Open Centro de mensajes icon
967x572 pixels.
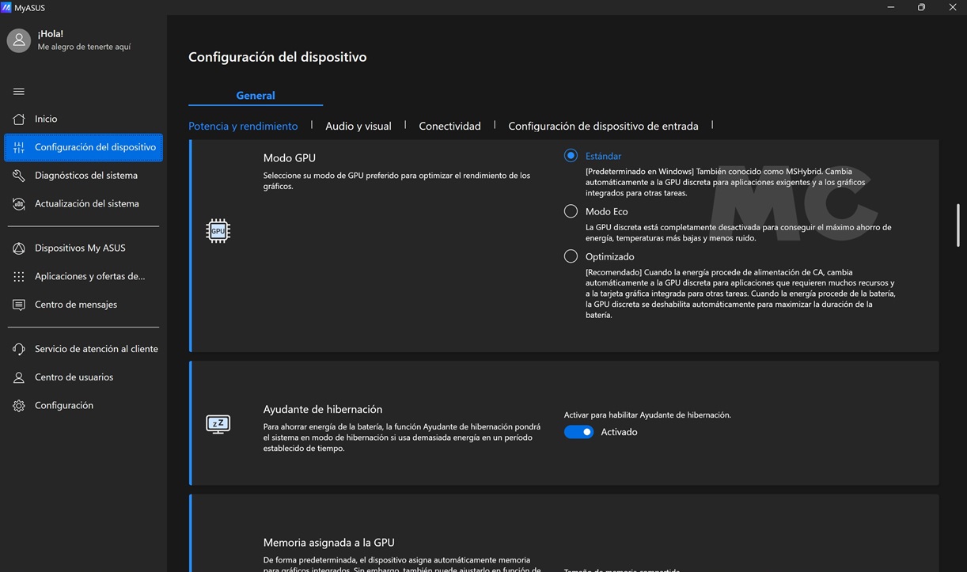pos(19,305)
